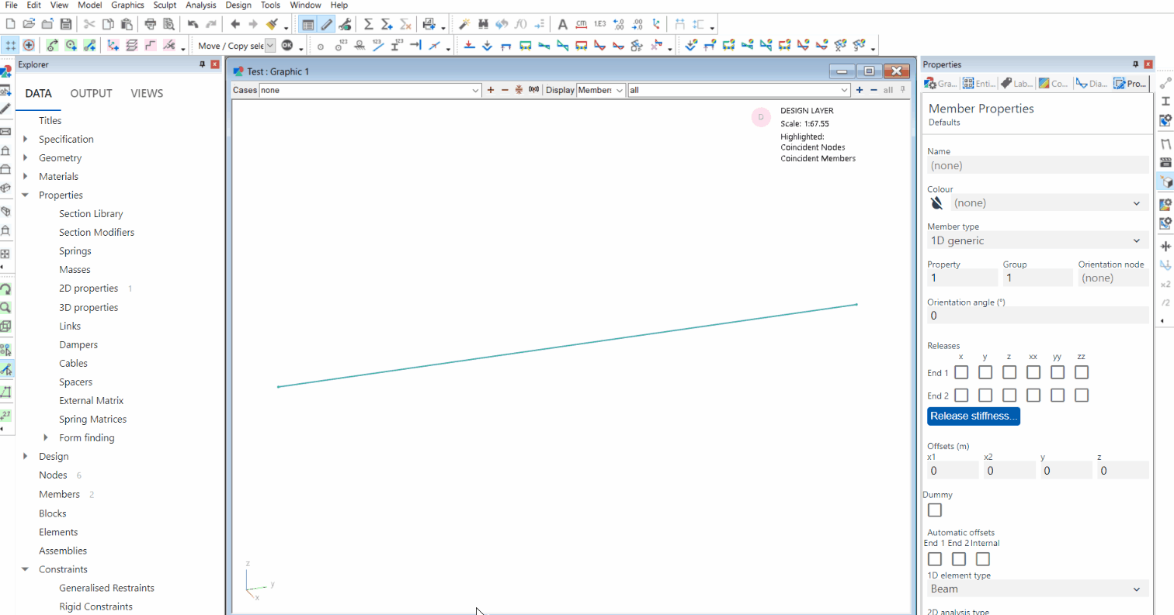The image size is (1174, 615).
Task: Open the Colour selector set to none
Action: [x=1047, y=203]
